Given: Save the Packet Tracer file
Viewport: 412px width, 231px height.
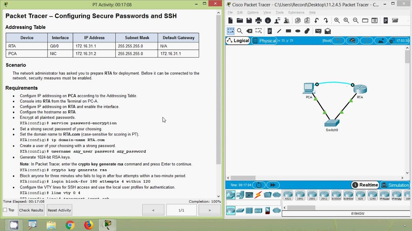Looking at the screenshot, I should 249,21.
